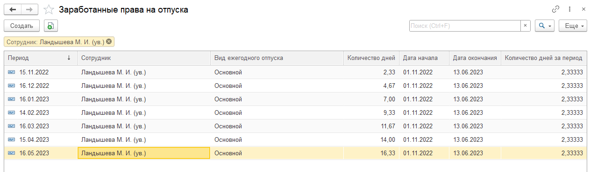Create new record by copying icon
This screenshot has height=172, width=590.
[x=50, y=26]
